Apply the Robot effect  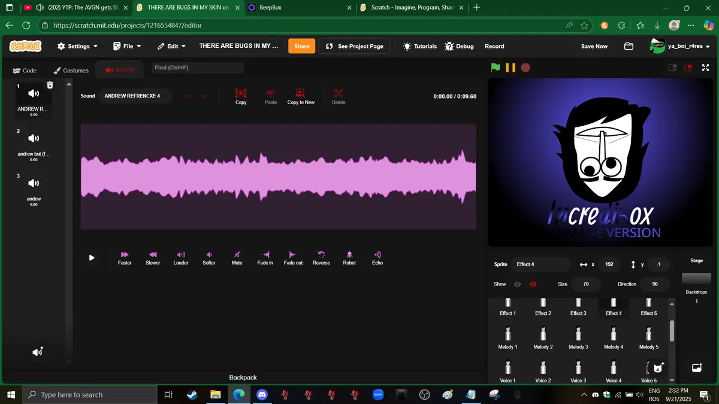pos(349,258)
